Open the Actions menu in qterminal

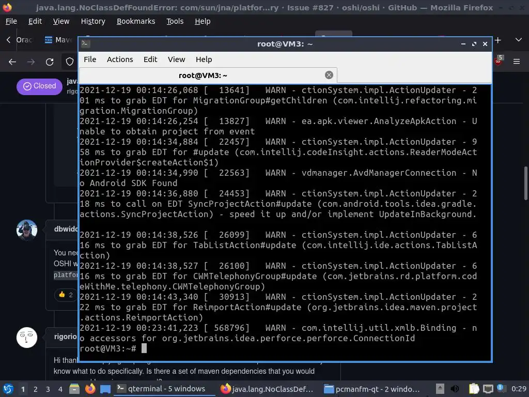(120, 59)
